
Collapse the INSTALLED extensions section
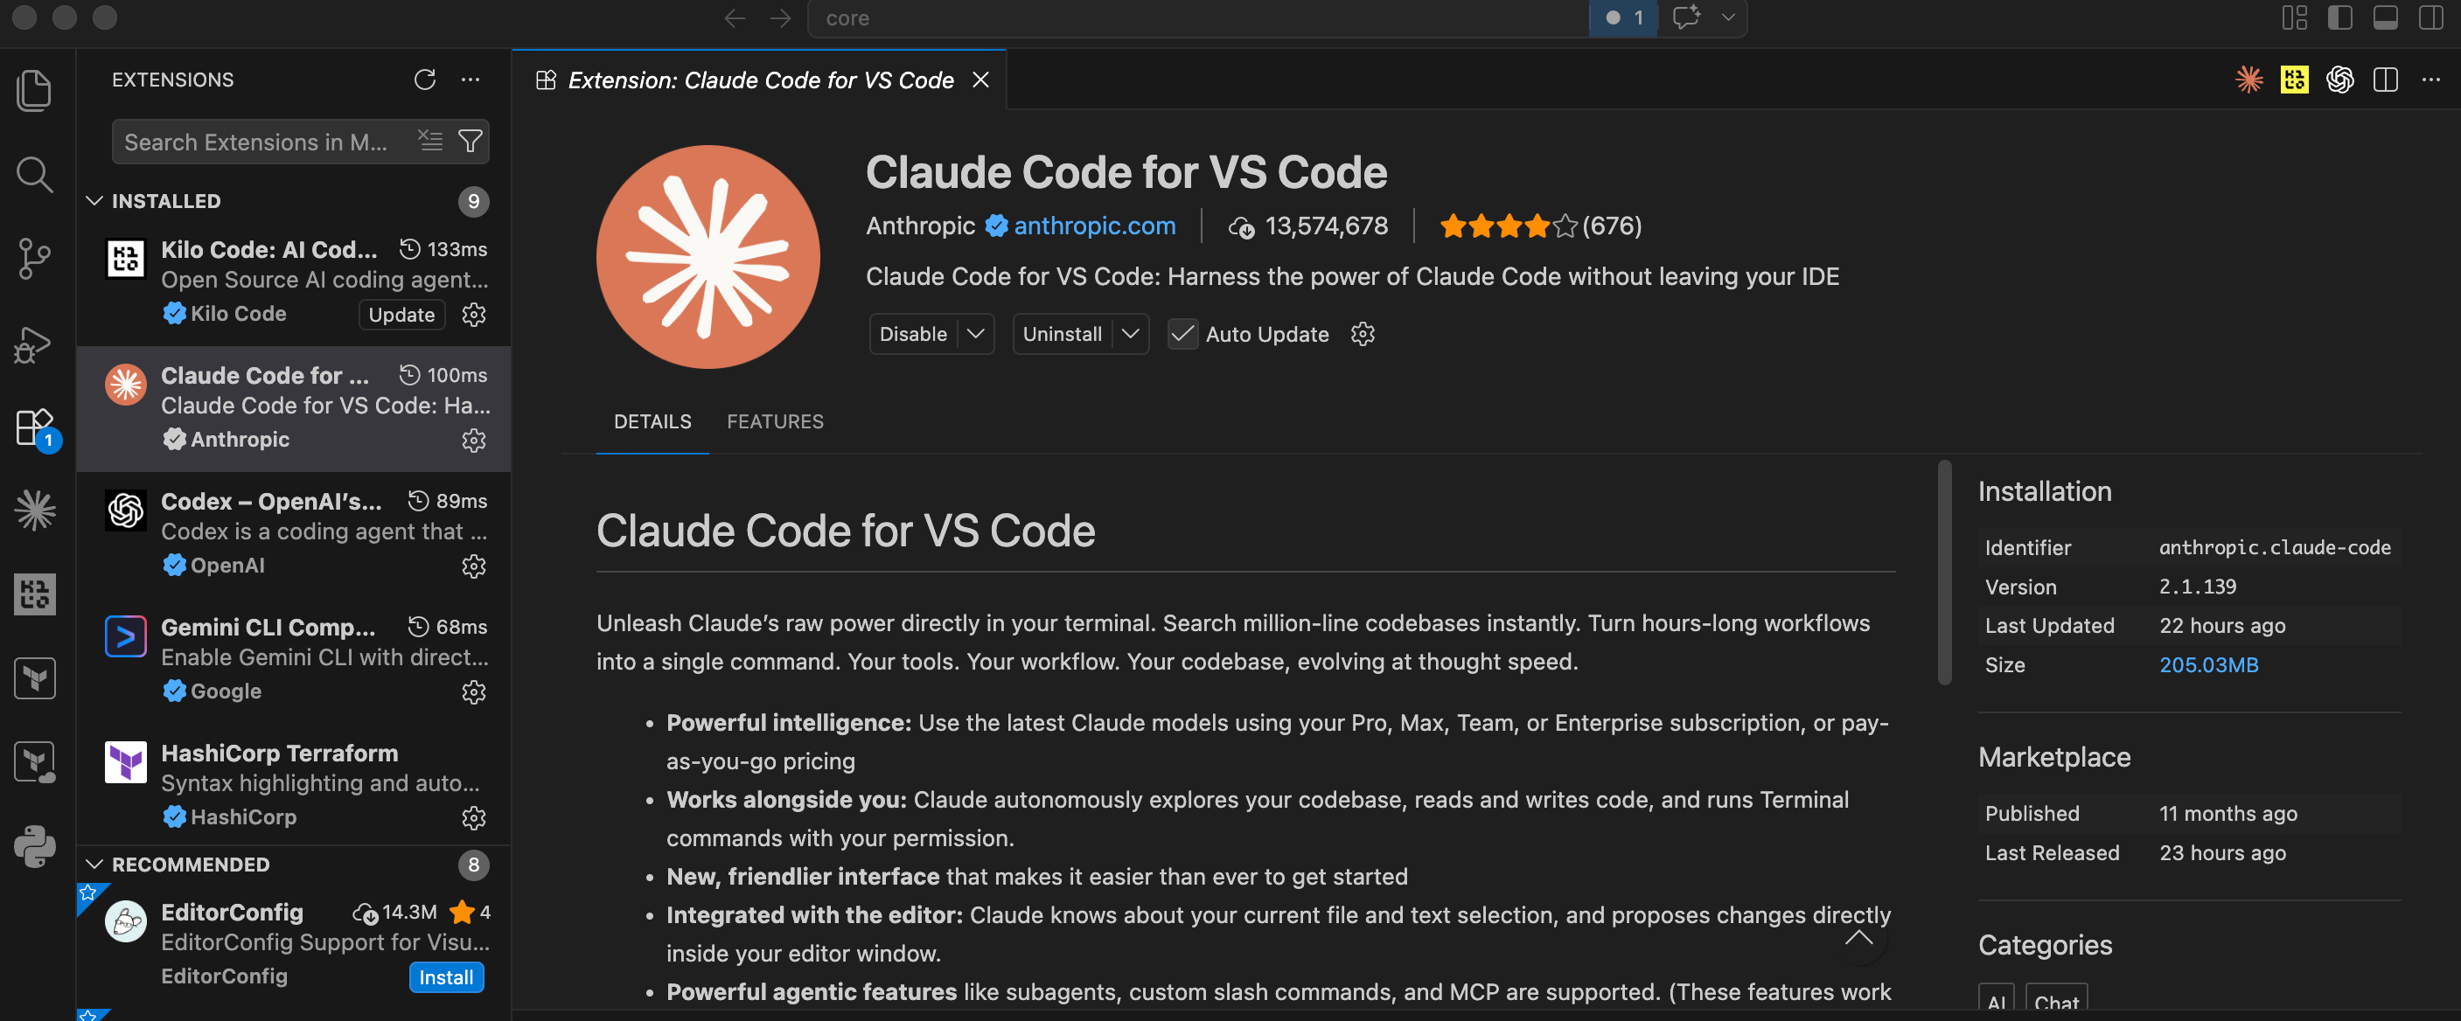(x=94, y=200)
